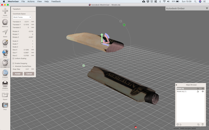Click the Translate X value field
The image size is (209, 130).
(x=26, y=21)
